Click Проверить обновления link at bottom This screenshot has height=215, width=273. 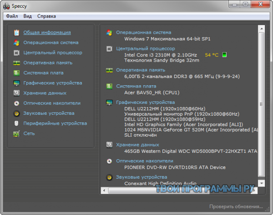236,206
